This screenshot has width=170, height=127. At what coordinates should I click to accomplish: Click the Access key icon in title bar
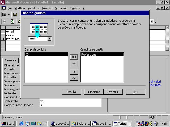(3, 2)
